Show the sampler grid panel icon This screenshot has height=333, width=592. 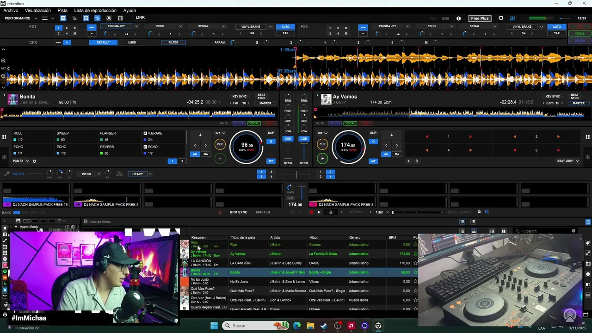tap(86, 18)
